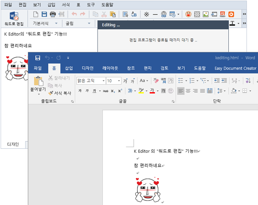
Task: Open the emoticon smiley picker in K Editor
Action: (188, 14)
